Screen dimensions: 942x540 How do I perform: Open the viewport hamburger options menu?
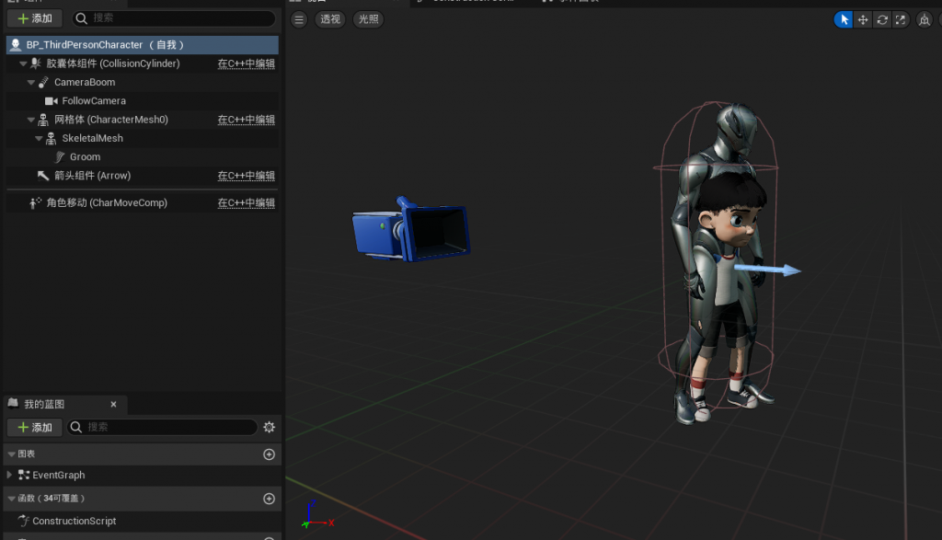299,19
